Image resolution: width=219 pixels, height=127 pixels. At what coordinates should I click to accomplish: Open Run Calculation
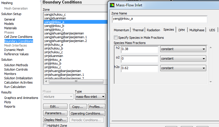click(15, 87)
